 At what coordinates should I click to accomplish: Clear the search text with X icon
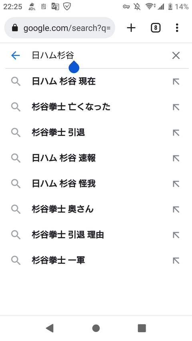point(176,56)
